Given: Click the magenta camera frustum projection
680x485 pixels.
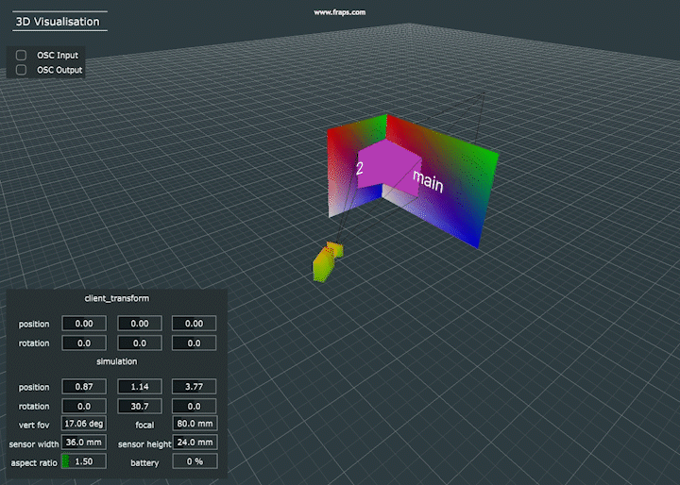Looking at the screenshot, I should click(x=389, y=167).
